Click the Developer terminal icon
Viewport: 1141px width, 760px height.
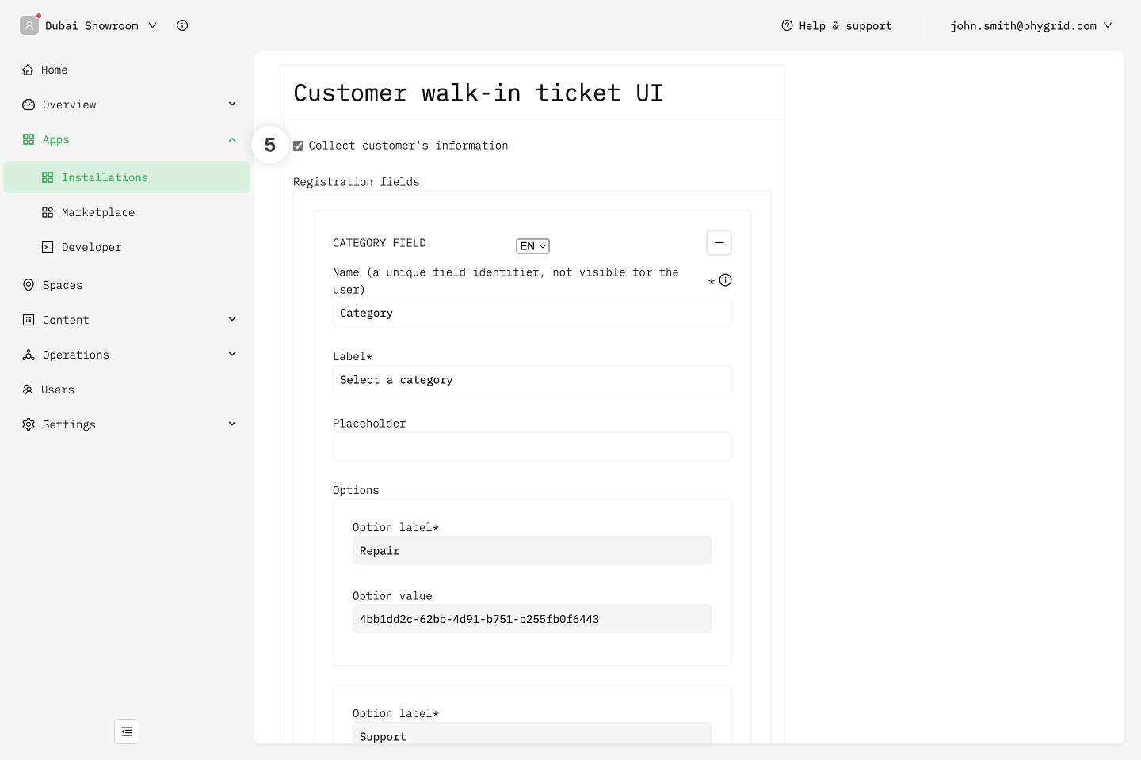click(48, 247)
